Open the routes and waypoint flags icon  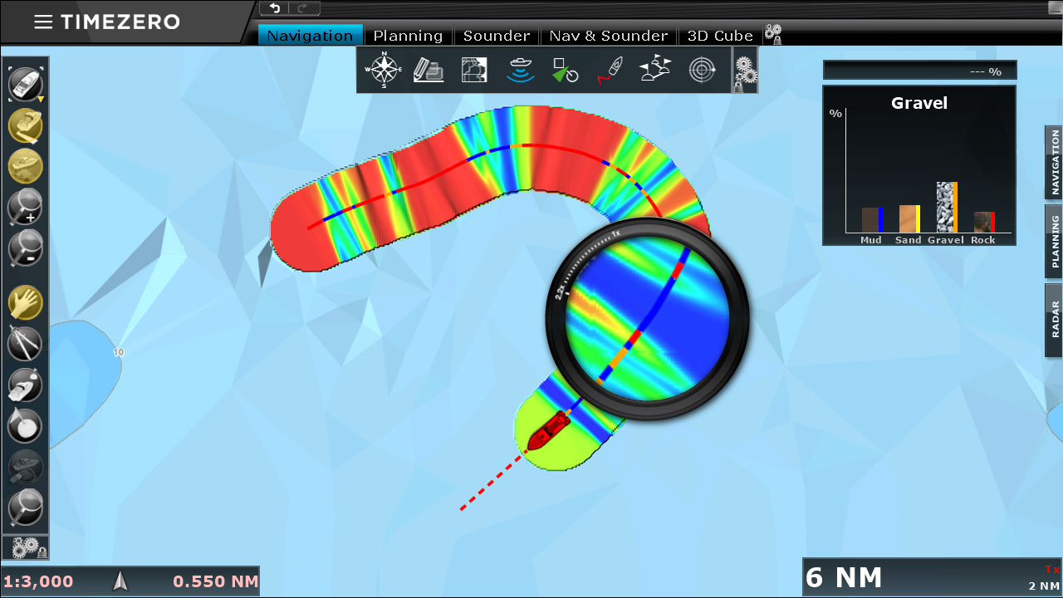(656, 70)
